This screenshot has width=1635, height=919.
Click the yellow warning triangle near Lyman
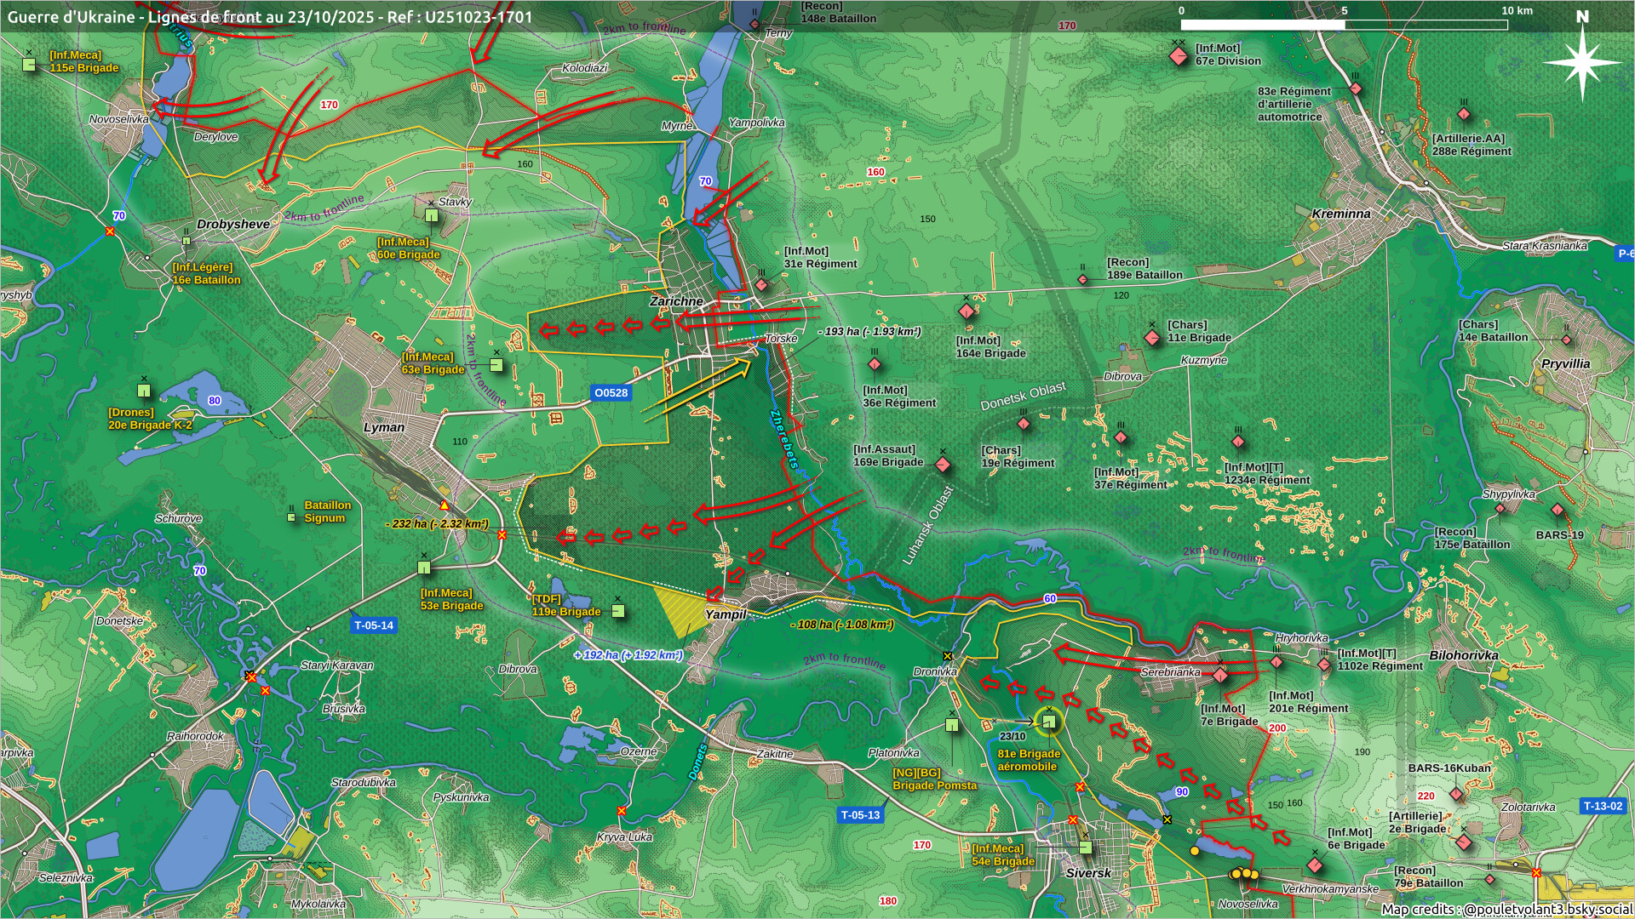[444, 505]
